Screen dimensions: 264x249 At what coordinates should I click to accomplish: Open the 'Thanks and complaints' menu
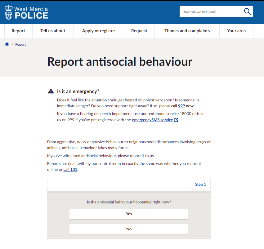[187, 31]
